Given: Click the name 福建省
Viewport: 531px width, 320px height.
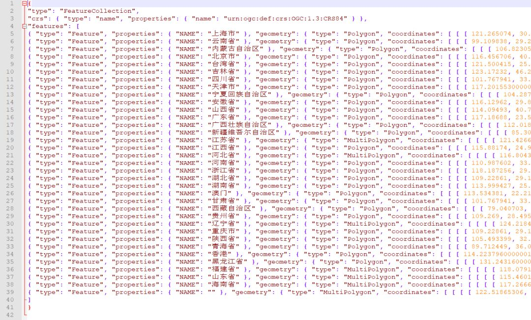Looking at the screenshot, I should click(223, 269).
